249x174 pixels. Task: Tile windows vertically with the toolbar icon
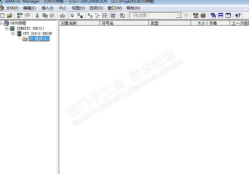pos(228,16)
